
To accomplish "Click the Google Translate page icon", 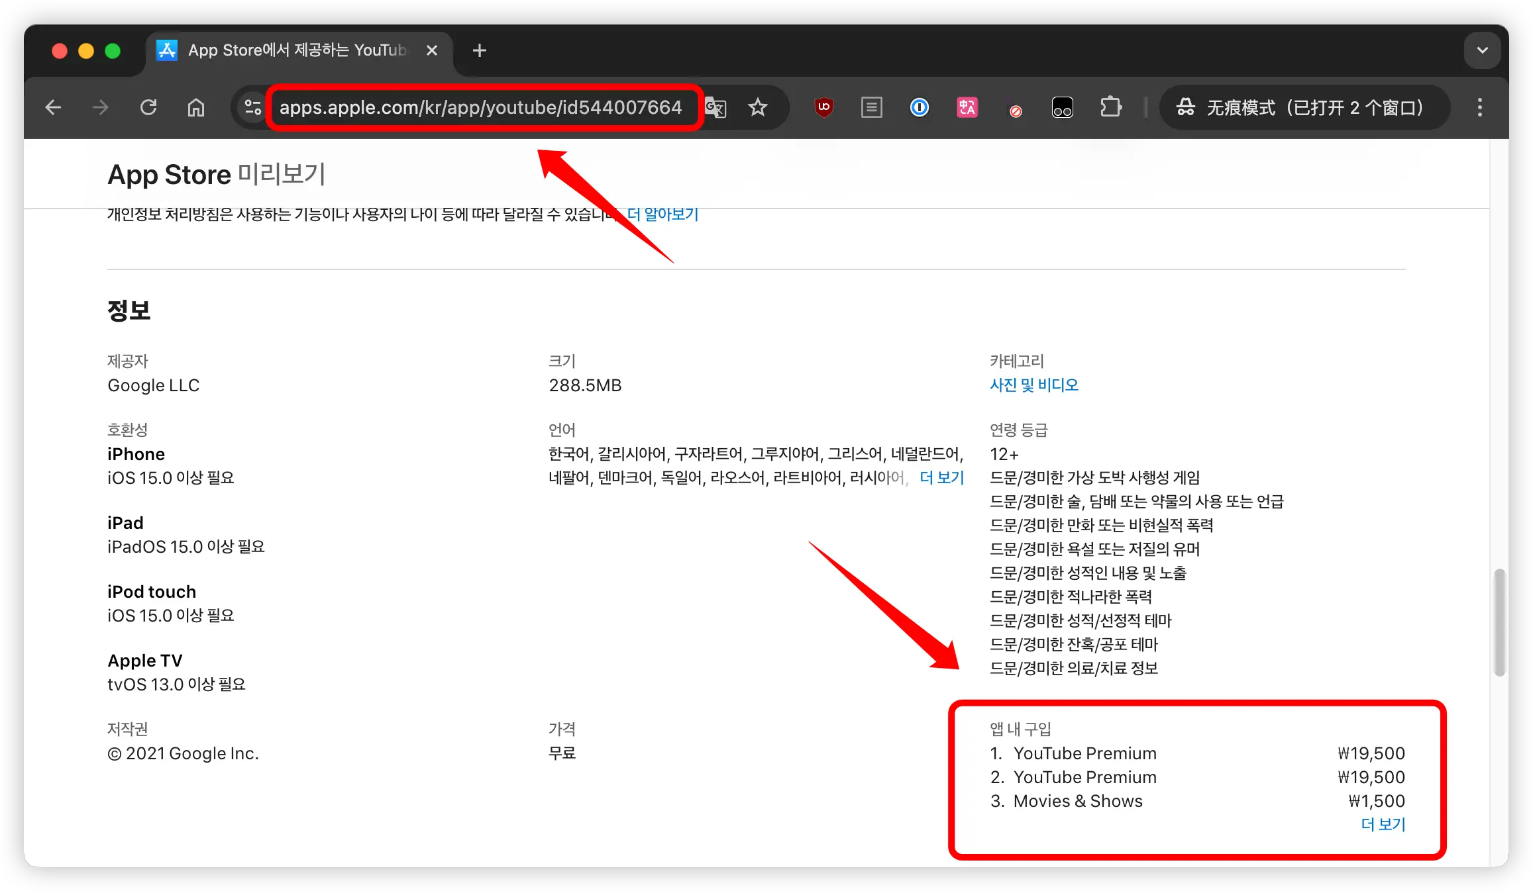I will 715,107.
